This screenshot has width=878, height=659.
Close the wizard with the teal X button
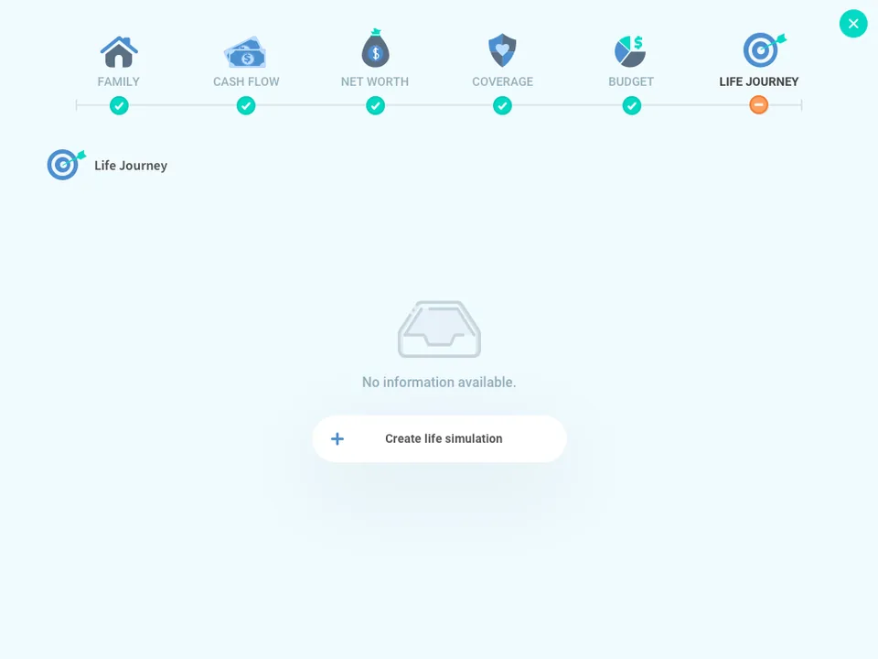853,24
